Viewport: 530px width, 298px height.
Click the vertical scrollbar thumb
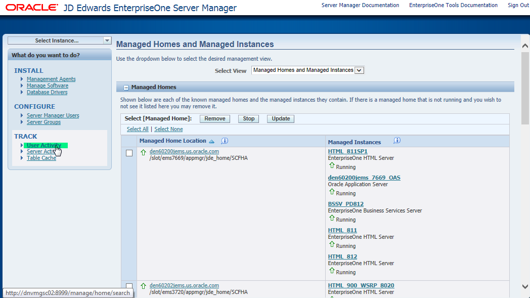tap(525, 89)
